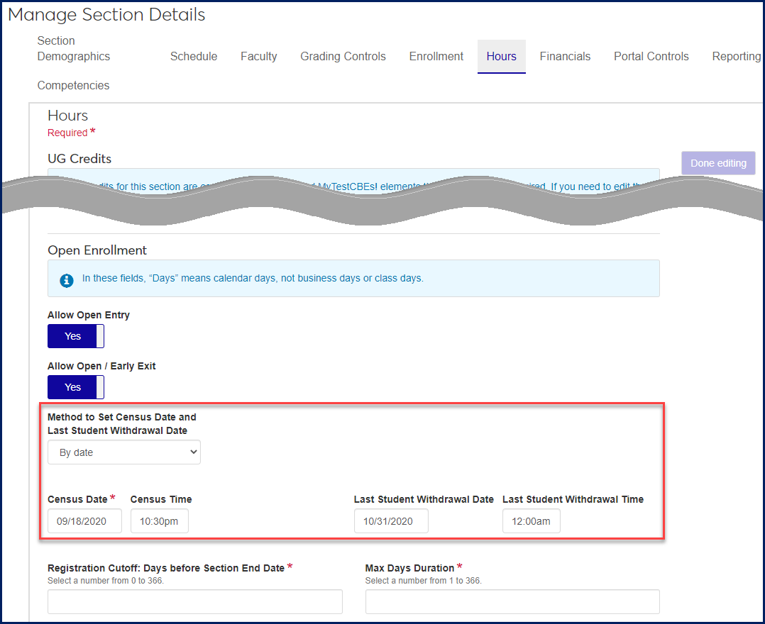The height and width of the screenshot is (624, 765).
Task: Select the Hours tab
Action: 501,56
